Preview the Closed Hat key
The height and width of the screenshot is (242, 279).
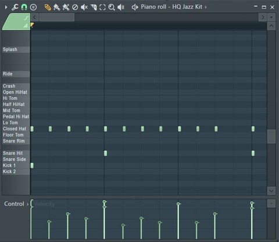16,129
